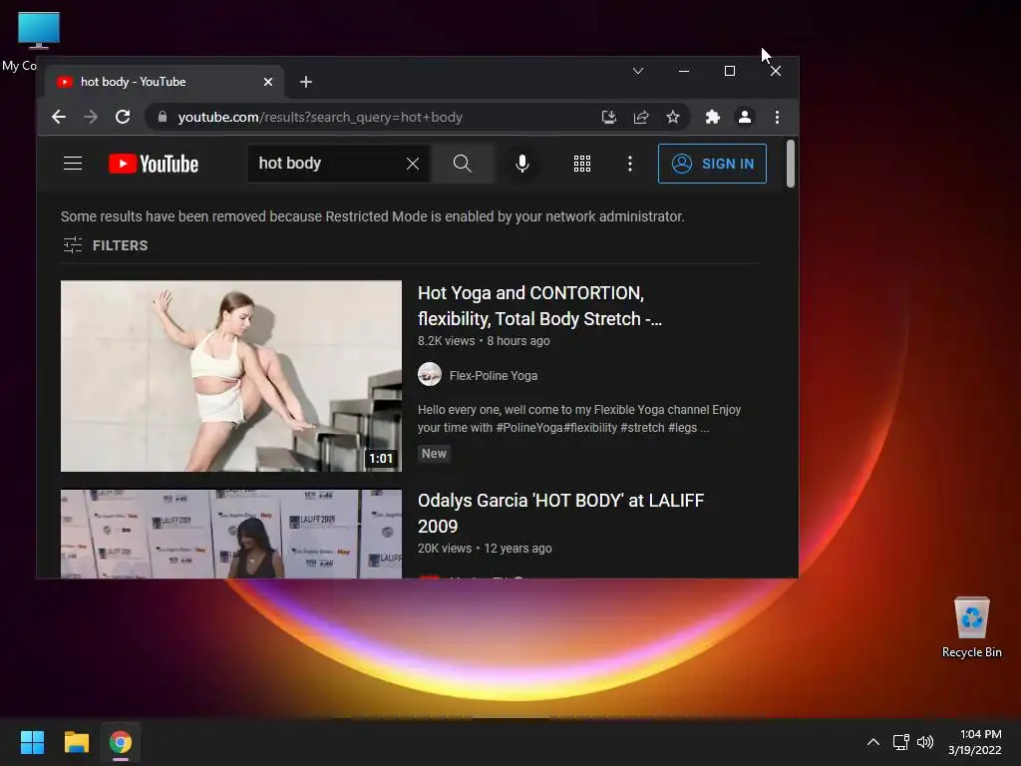
Task: Go back in Chrome
Action: coord(59,118)
